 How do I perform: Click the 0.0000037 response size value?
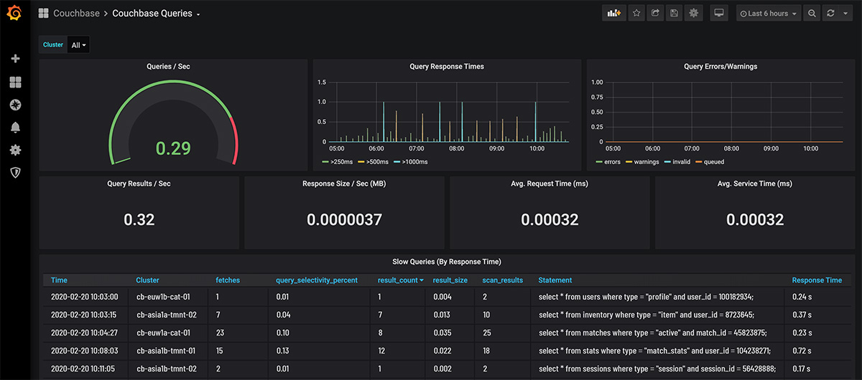coord(345,220)
